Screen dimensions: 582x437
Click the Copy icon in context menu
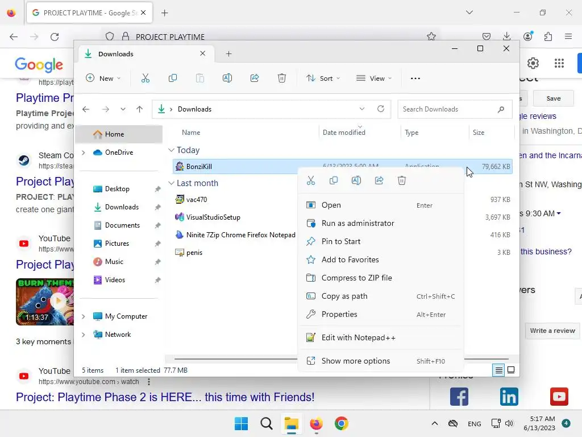coord(334,180)
